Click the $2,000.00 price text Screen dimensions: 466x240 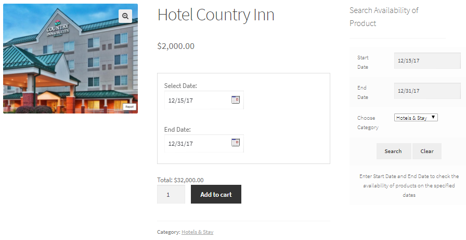pyautogui.click(x=176, y=46)
